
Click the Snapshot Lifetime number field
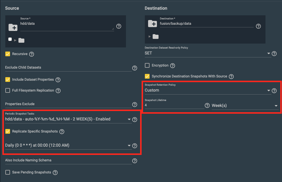174,105
